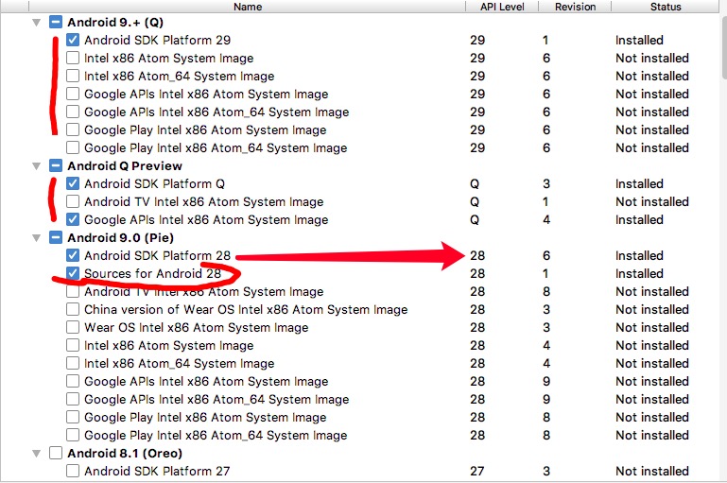The image size is (727, 483).
Task: Uncheck Android SDK Platform 28
Action: pos(73,255)
